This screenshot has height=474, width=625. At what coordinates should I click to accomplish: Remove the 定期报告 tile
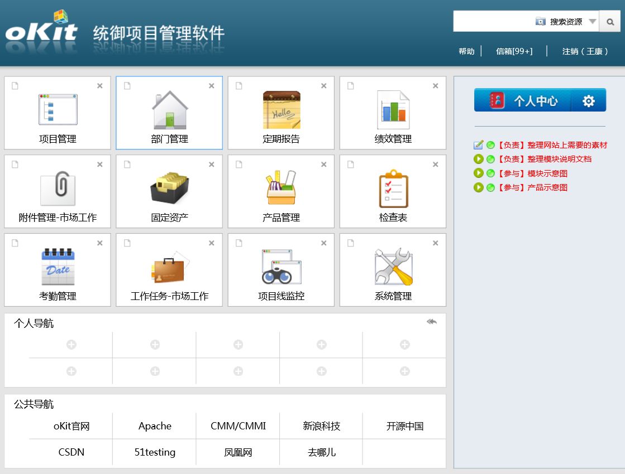coord(323,86)
